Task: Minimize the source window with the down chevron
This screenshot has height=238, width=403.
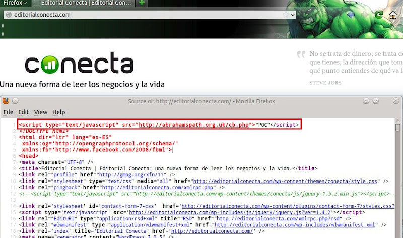Action: point(366,101)
